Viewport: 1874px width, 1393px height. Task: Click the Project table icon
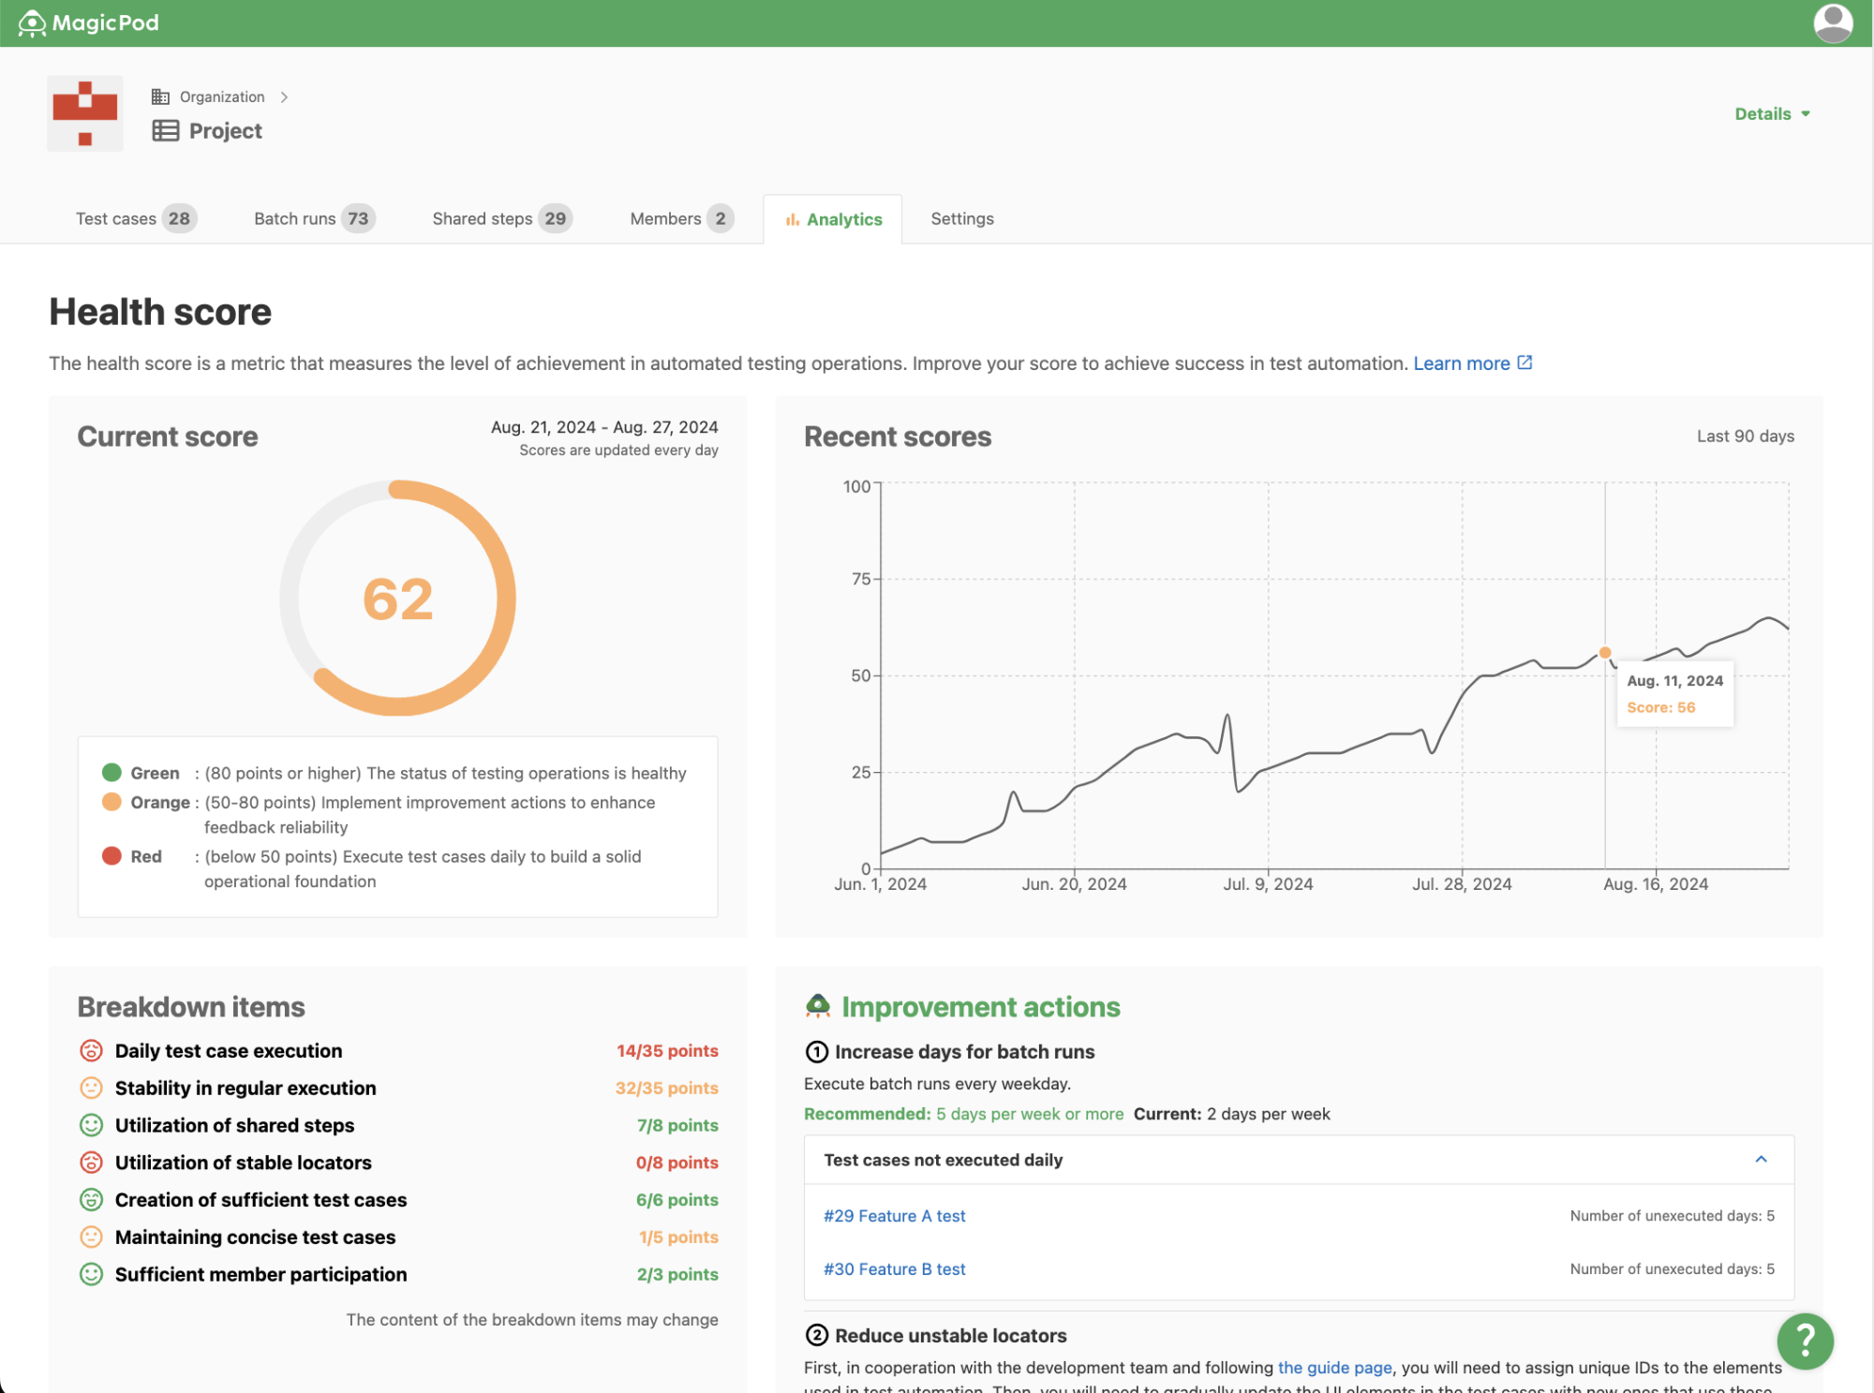click(x=166, y=131)
